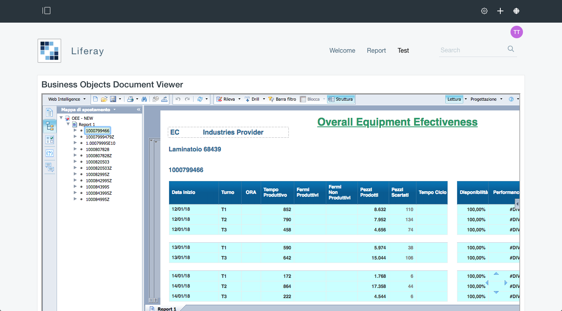Image resolution: width=562 pixels, height=311 pixels.
Task: Switch to Lettura reading mode
Action: pos(454,99)
